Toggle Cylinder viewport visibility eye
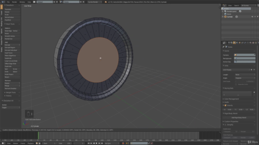This screenshot has width=259, height=145. click(252, 17)
